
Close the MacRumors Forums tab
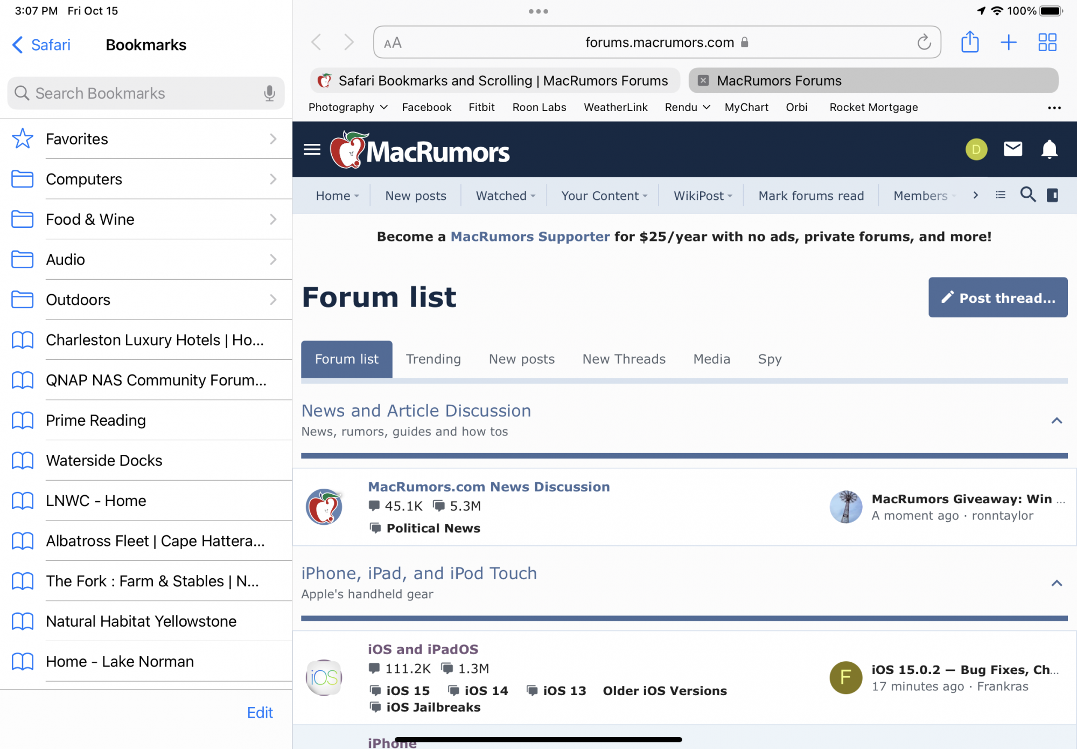pos(703,80)
